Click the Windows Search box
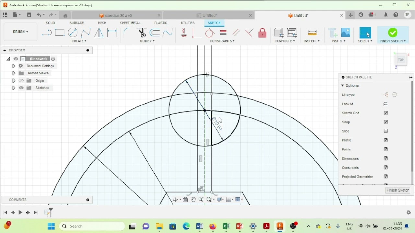 point(92,226)
